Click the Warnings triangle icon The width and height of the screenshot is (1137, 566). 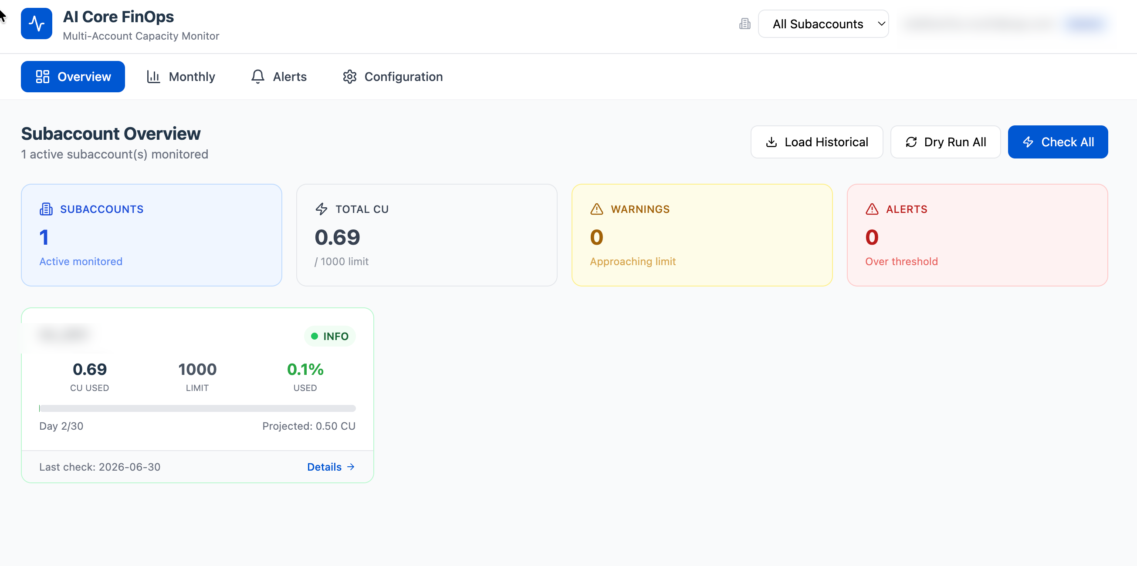coord(597,209)
